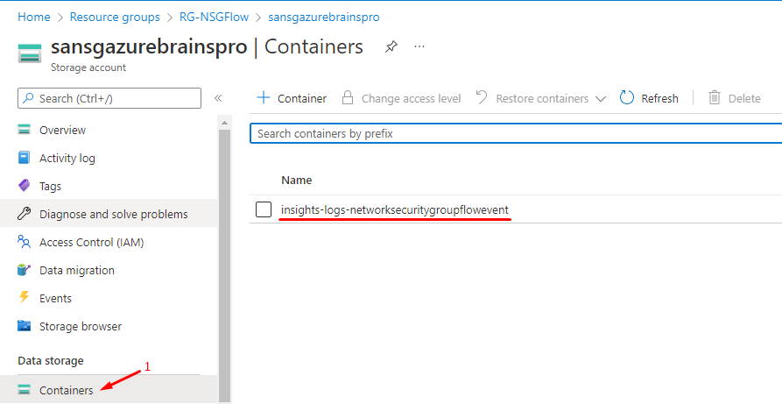Click the plus icon to add a container
This screenshot has height=404, width=782.
(x=264, y=98)
